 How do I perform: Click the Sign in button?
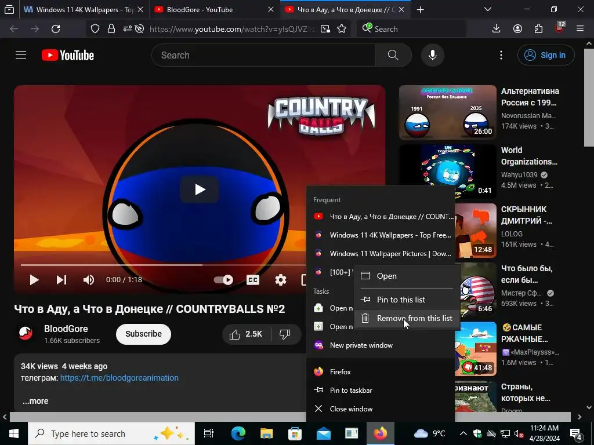pos(546,55)
